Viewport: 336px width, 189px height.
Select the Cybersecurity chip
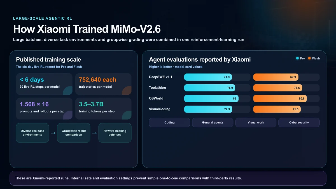[x=299, y=122]
